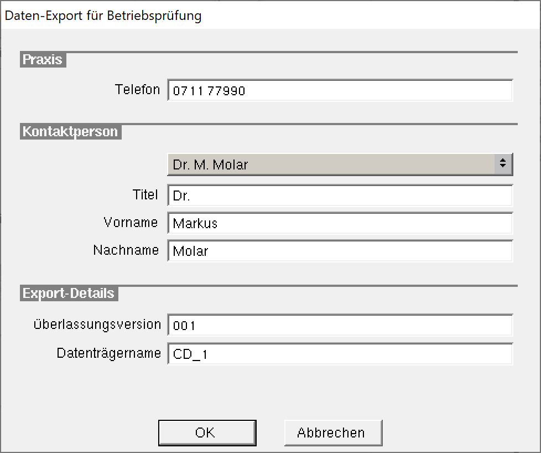Click the Nachname label text
The width and height of the screenshot is (541, 453).
pyautogui.click(x=126, y=250)
